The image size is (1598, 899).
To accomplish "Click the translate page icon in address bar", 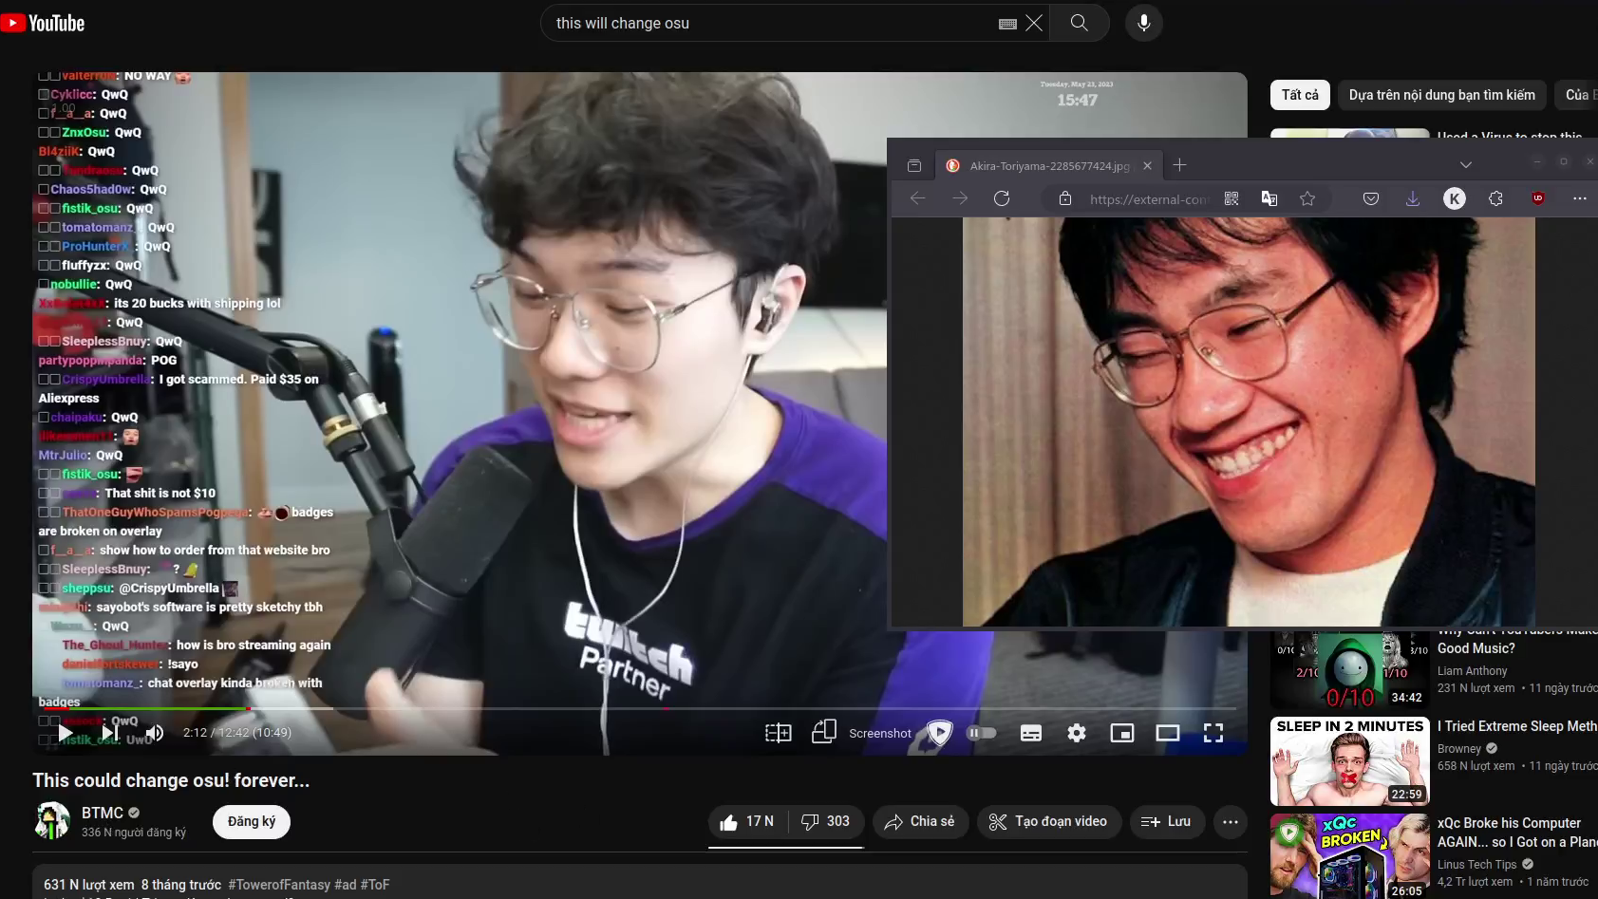I will click(1269, 198).
